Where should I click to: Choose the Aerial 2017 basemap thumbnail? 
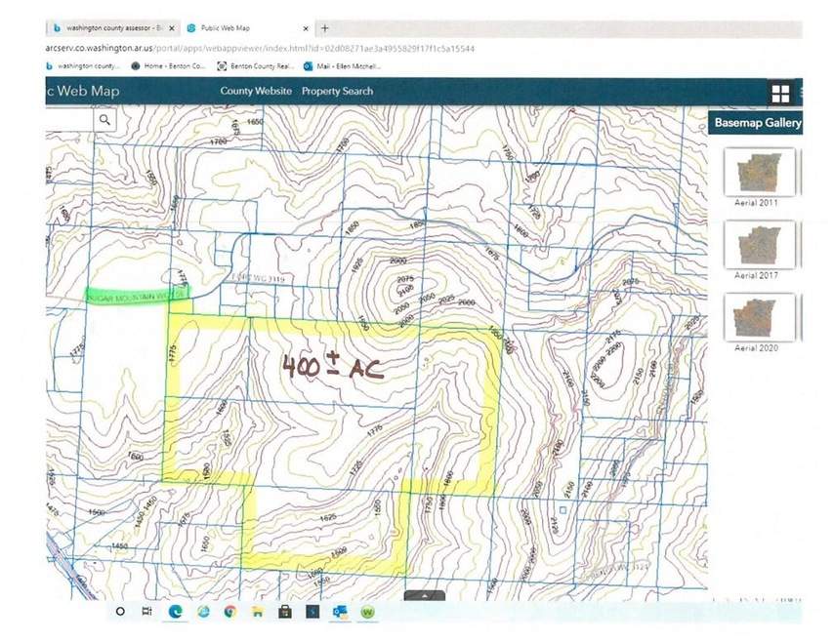point(758,243)
